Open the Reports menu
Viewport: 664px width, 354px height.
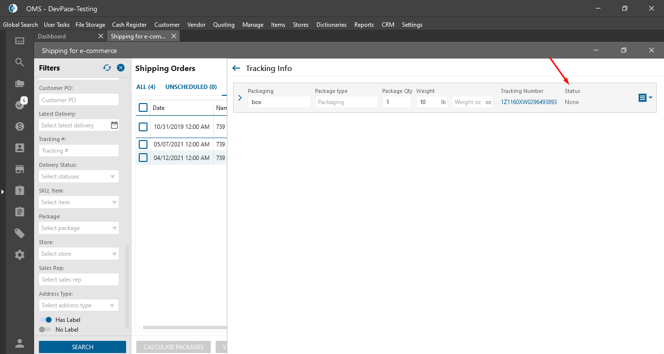click(364, 25)
